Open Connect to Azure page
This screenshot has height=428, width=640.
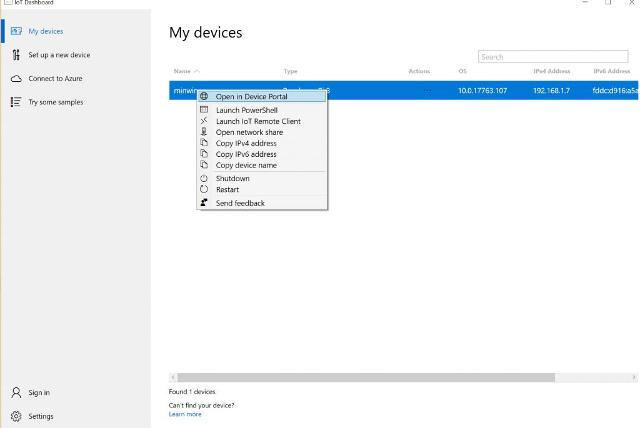coord(55,79)
